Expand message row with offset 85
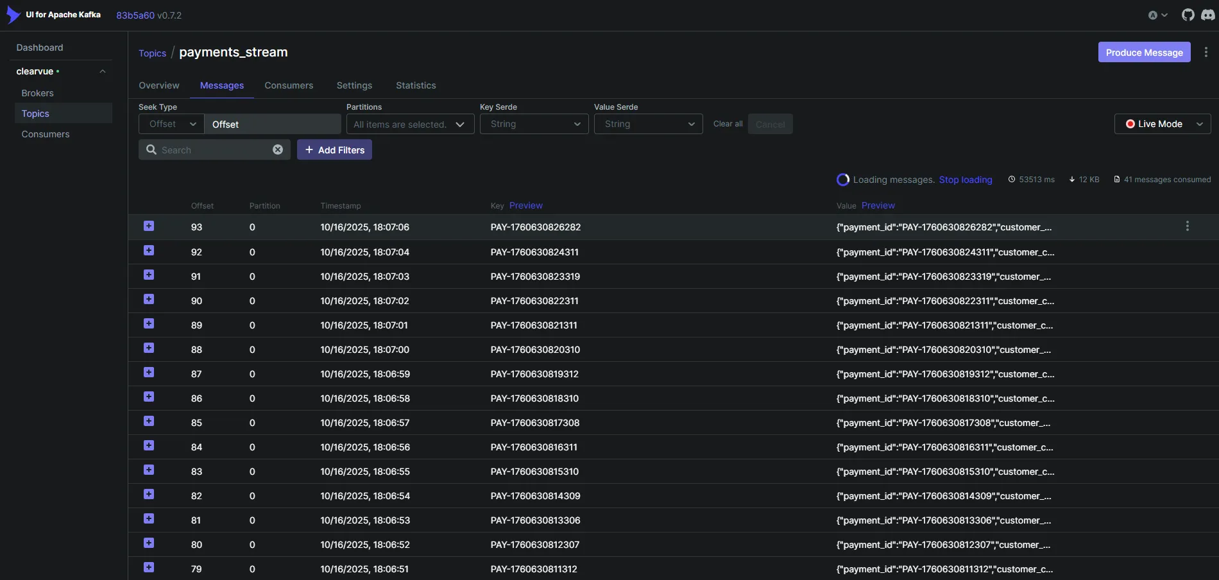Screen dimensions: 1219x580 (149, 421)
